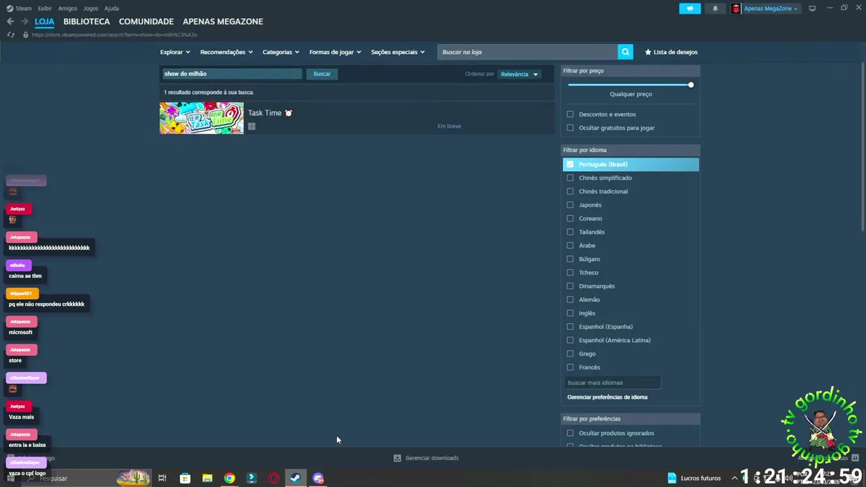This screenshot has height=487, width=866.
Task: Open Microsoft Store from the taskbar
Action: click(185, 478)
